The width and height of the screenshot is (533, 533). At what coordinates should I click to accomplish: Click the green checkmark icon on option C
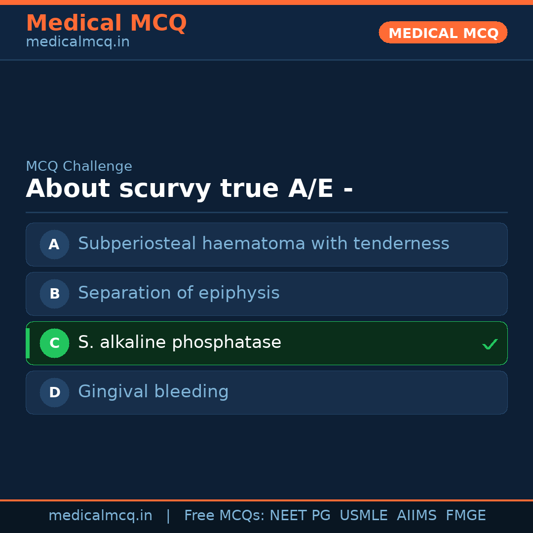(x=490, y=343)
